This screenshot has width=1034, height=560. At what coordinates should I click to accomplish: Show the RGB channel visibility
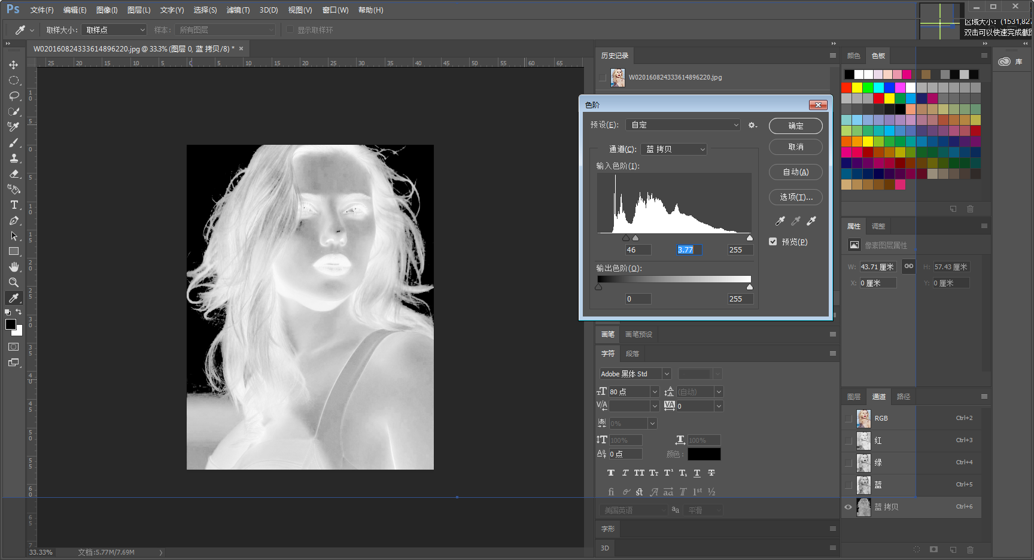coord(848,418)
